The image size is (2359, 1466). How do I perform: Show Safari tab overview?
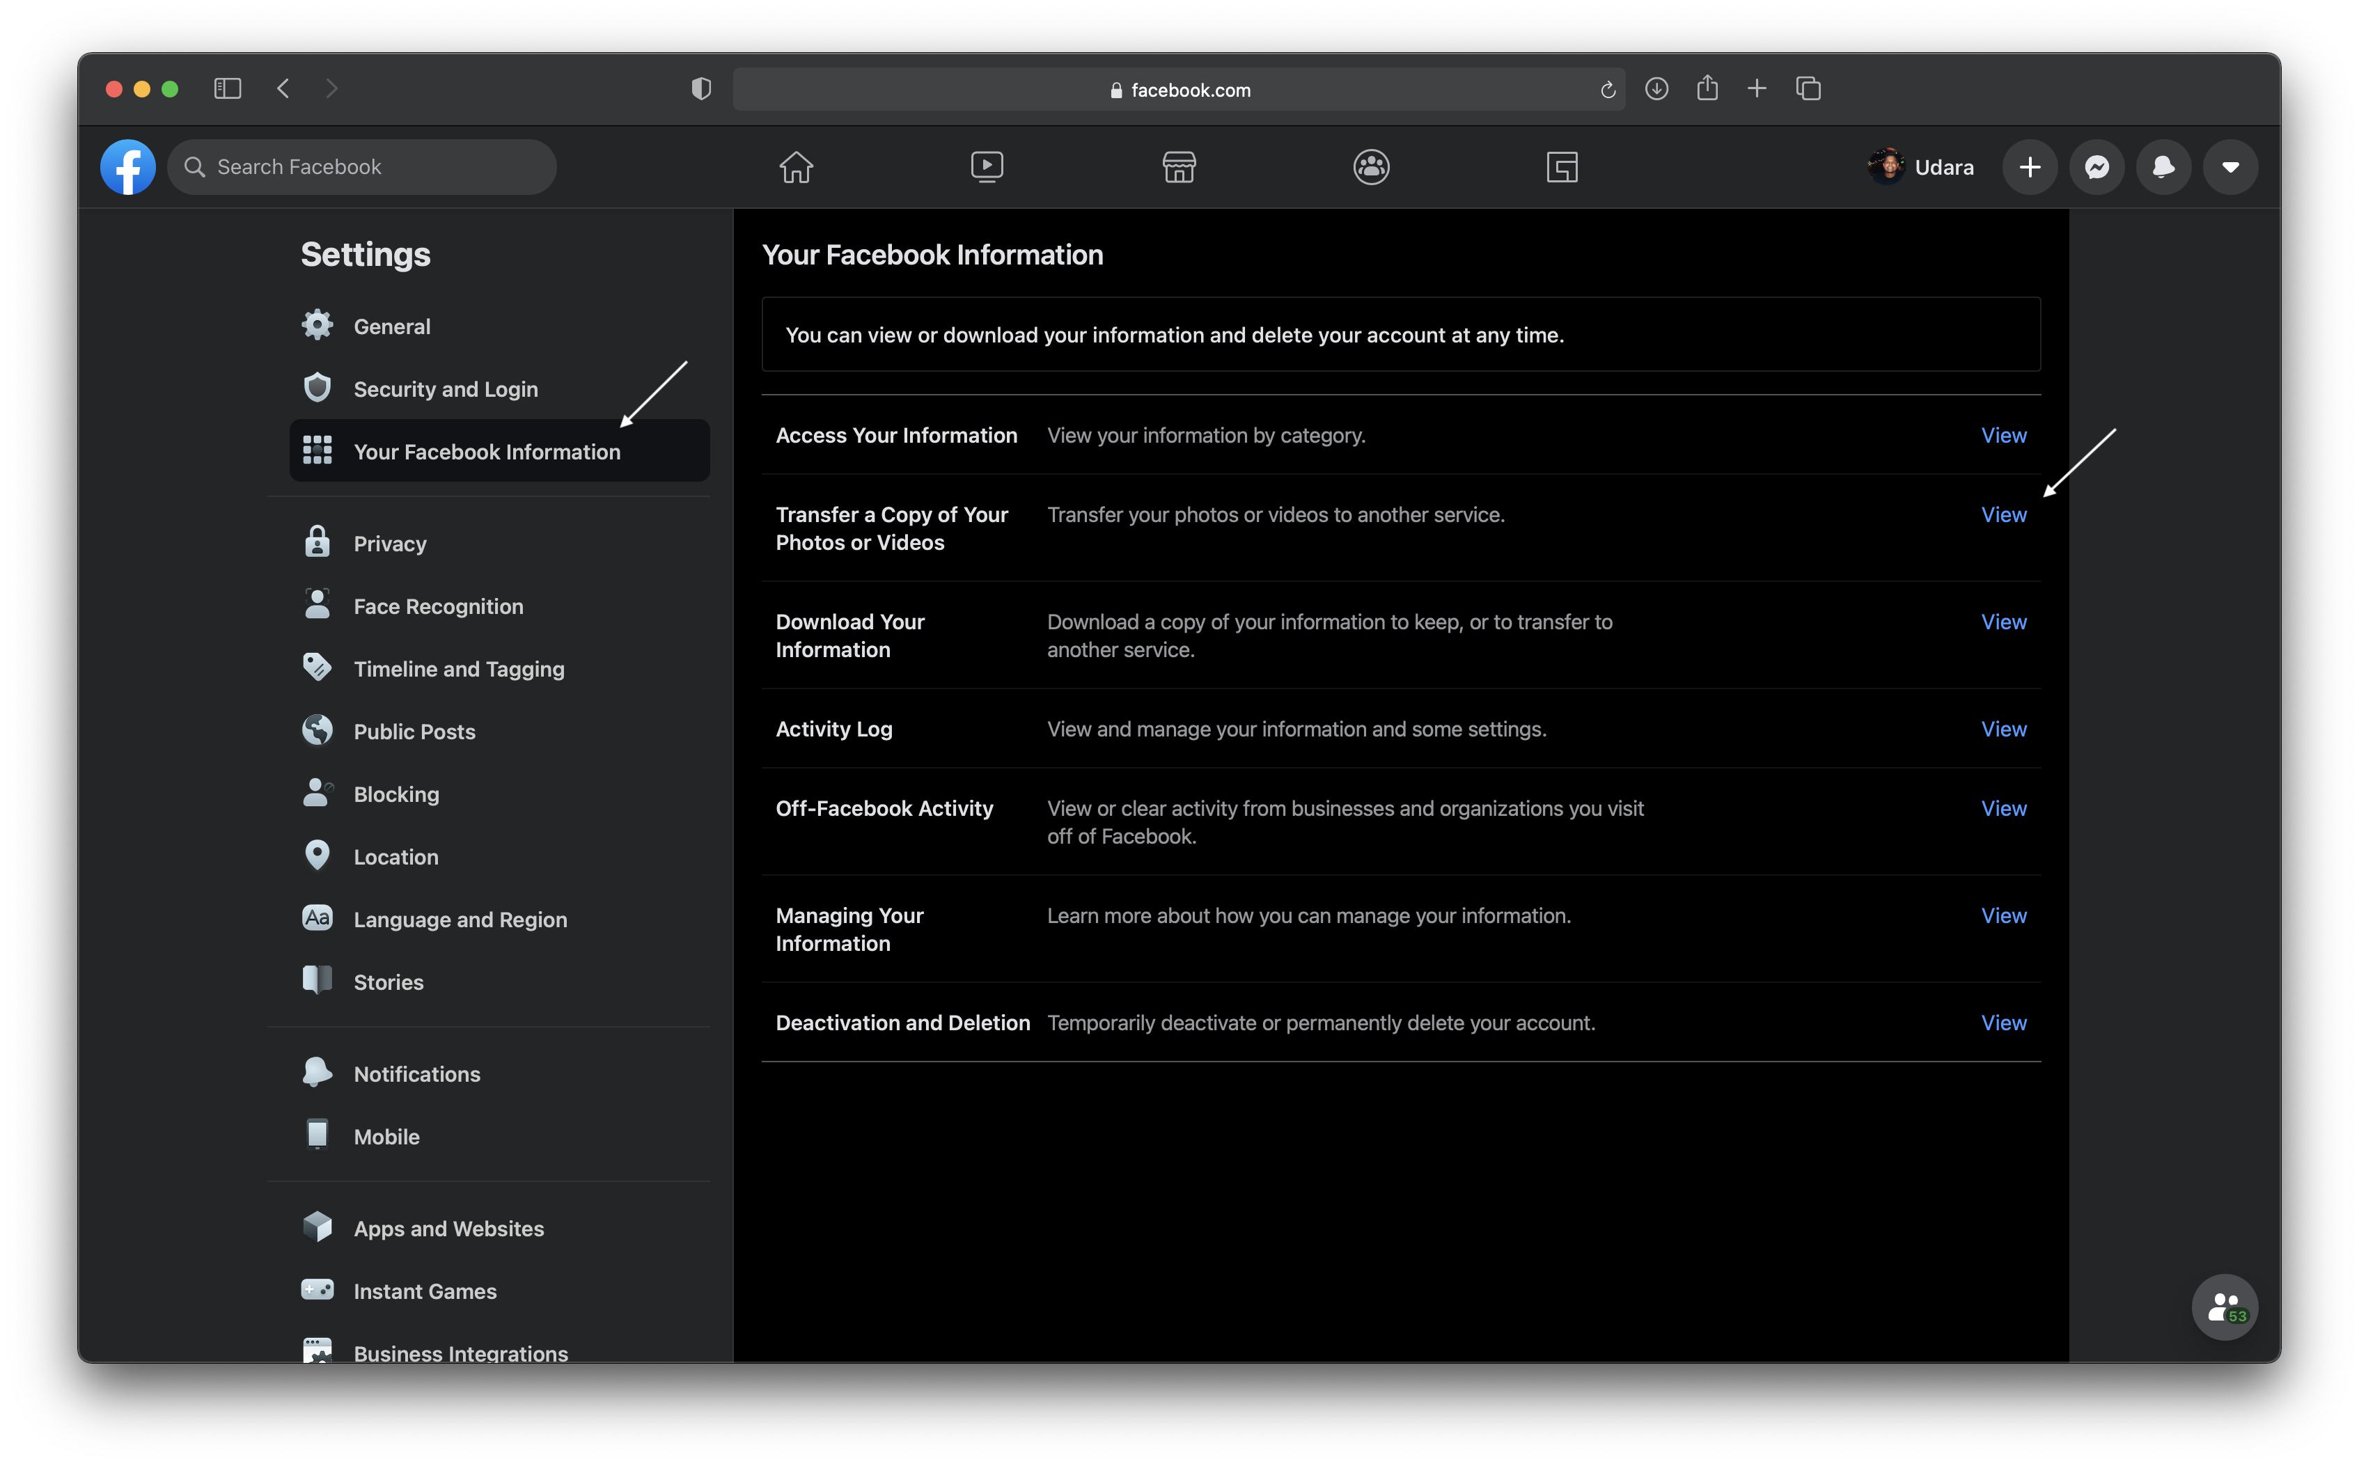[x=1808, y=89]
